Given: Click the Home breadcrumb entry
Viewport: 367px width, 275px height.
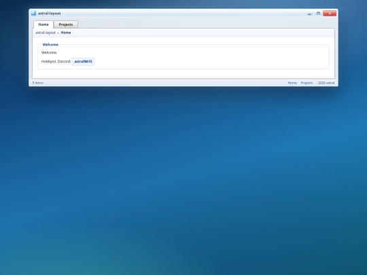Looking at the screenshot, I should 66,33.
